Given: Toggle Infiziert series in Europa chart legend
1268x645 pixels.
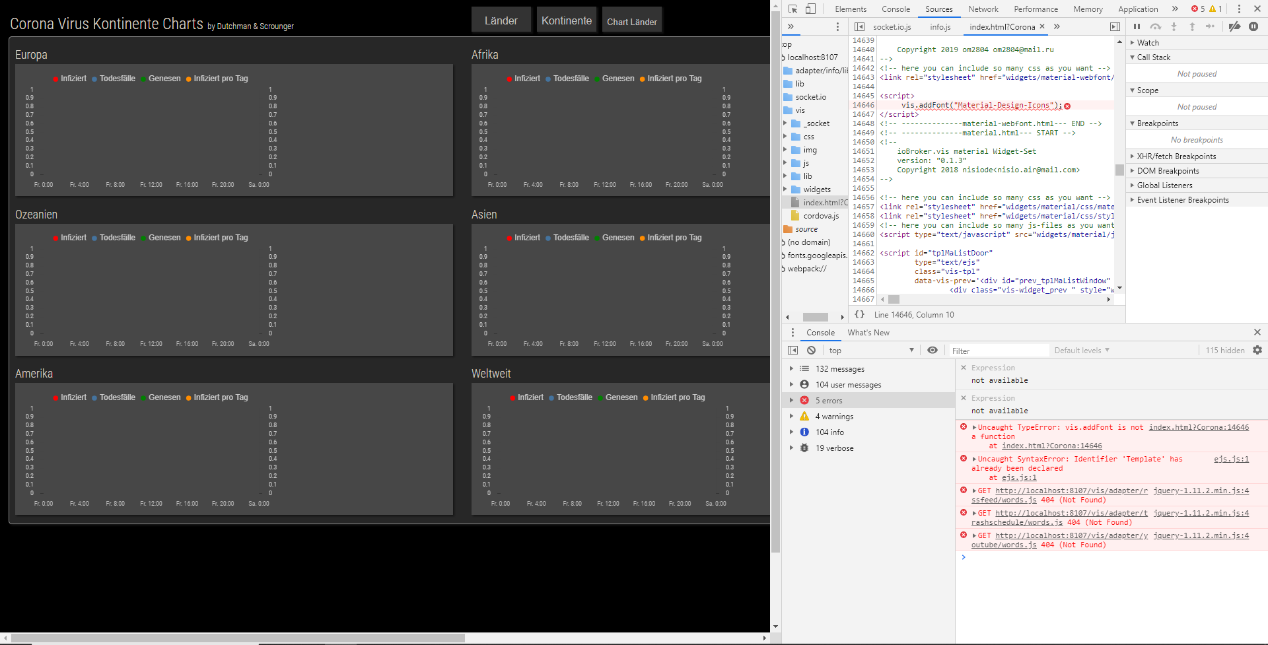Looking at the screenshot, I should 69,79.
